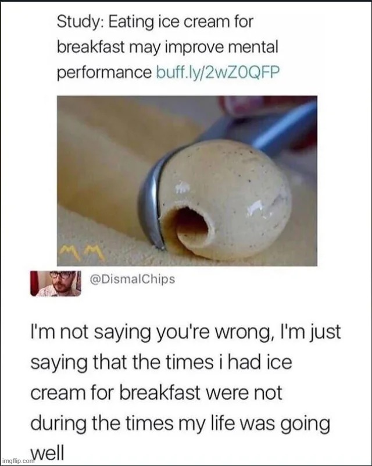Screen dimensions: 372x466
Task: Click the ice cream scoop photo
Action: click(x=187, y=181)
